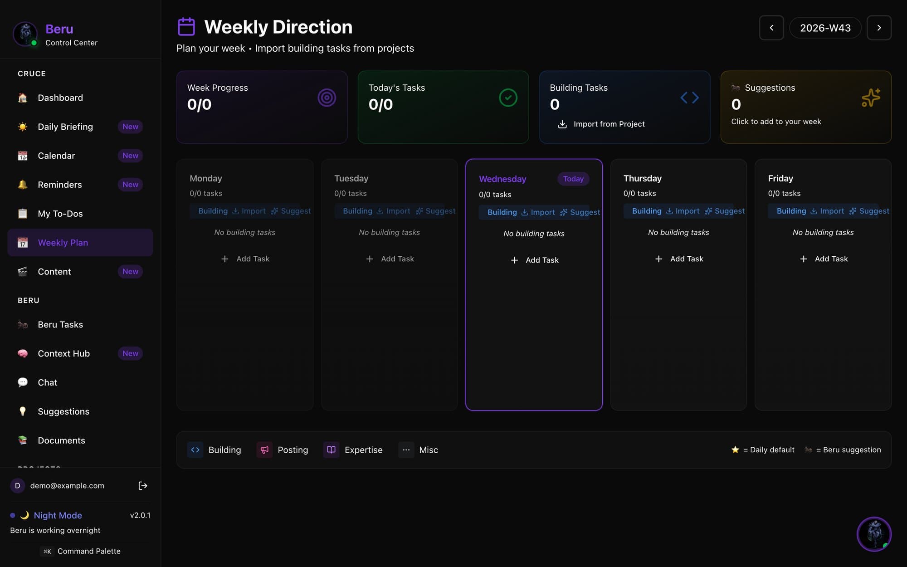Click the v2.0.1 version label

[140, 515]
